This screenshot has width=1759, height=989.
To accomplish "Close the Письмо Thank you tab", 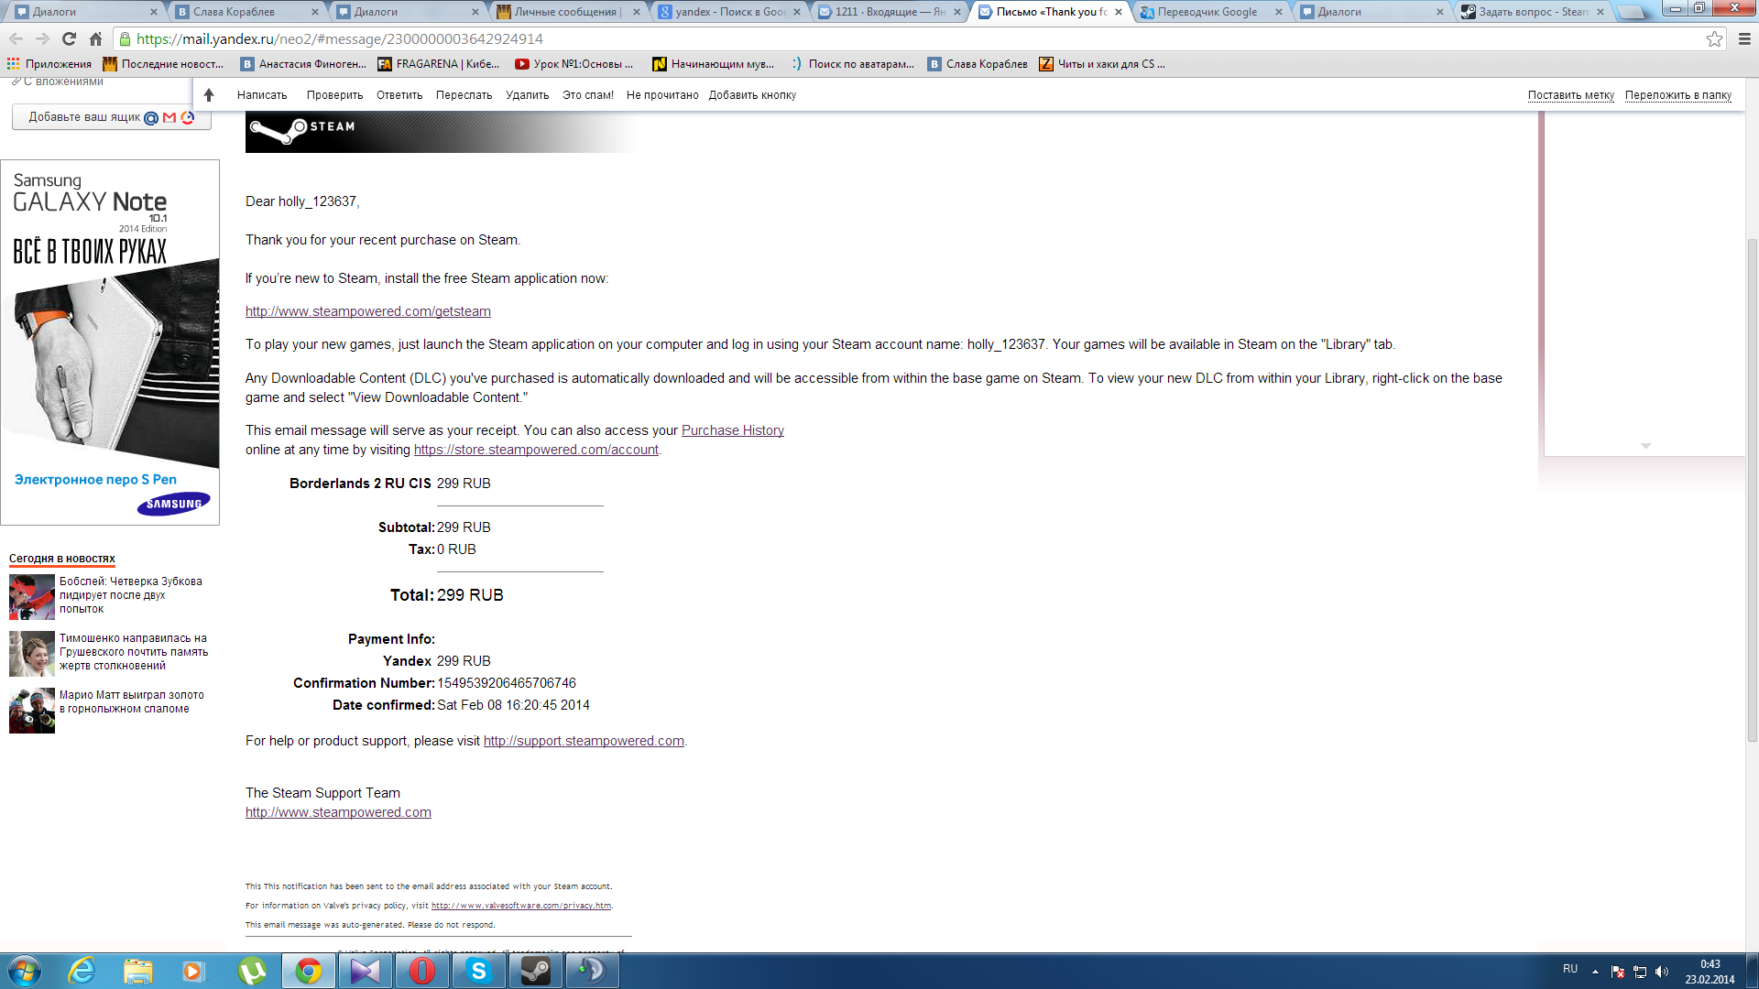I will 1119,12.
